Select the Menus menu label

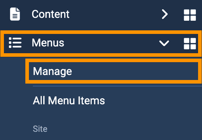48,43
